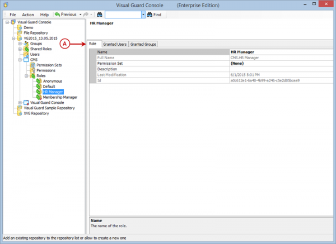336x244 pixels.
Task: Click inside the search text field
Action: (x=123, y=15)
